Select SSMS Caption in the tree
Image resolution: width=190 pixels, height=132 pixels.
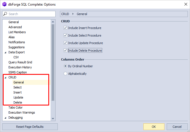17,72
